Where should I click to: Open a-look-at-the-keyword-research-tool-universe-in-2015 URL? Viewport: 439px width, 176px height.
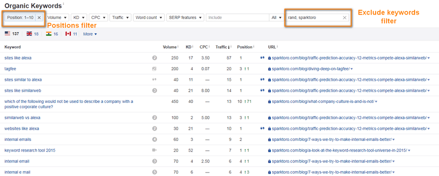click(339, 150)
